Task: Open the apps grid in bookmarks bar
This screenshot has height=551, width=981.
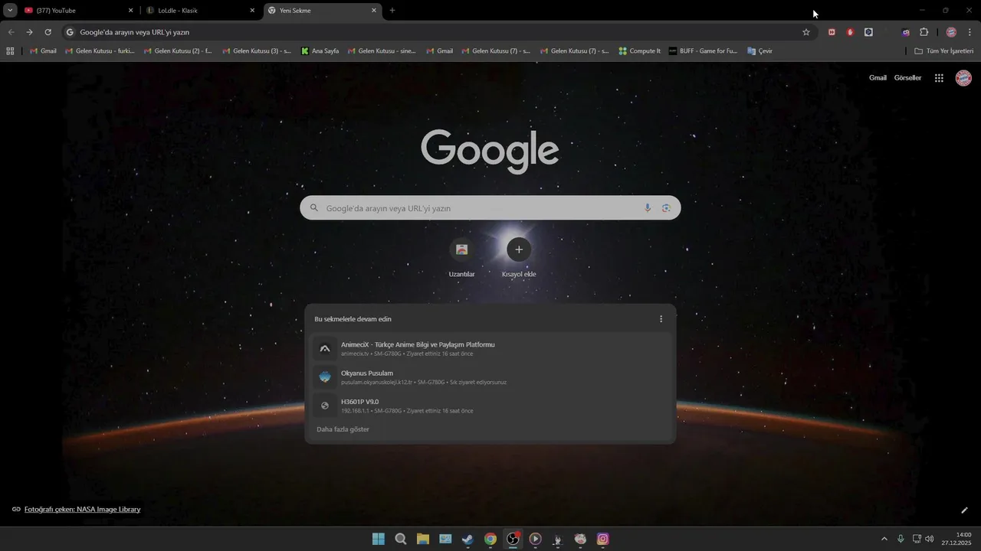Action: click(10, 51)
